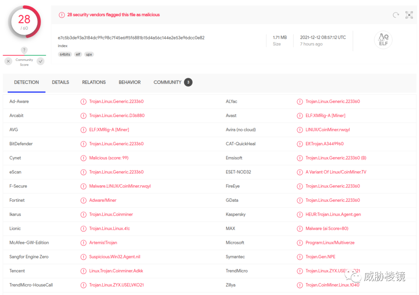Click the Emsisoft vendor name
Screen dimensions: 419x295
(x=234, y=158)
